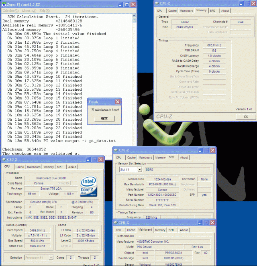Switch to Mainboard tab in Memory window
The width and height of the screenshot is (257, 266).
pos(186,11)
